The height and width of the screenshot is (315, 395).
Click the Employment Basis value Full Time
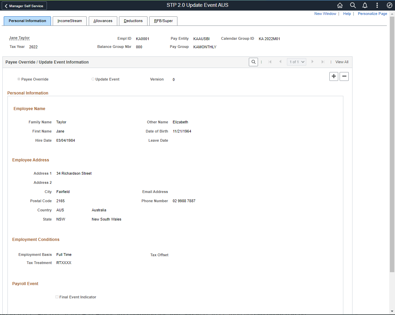64,255
